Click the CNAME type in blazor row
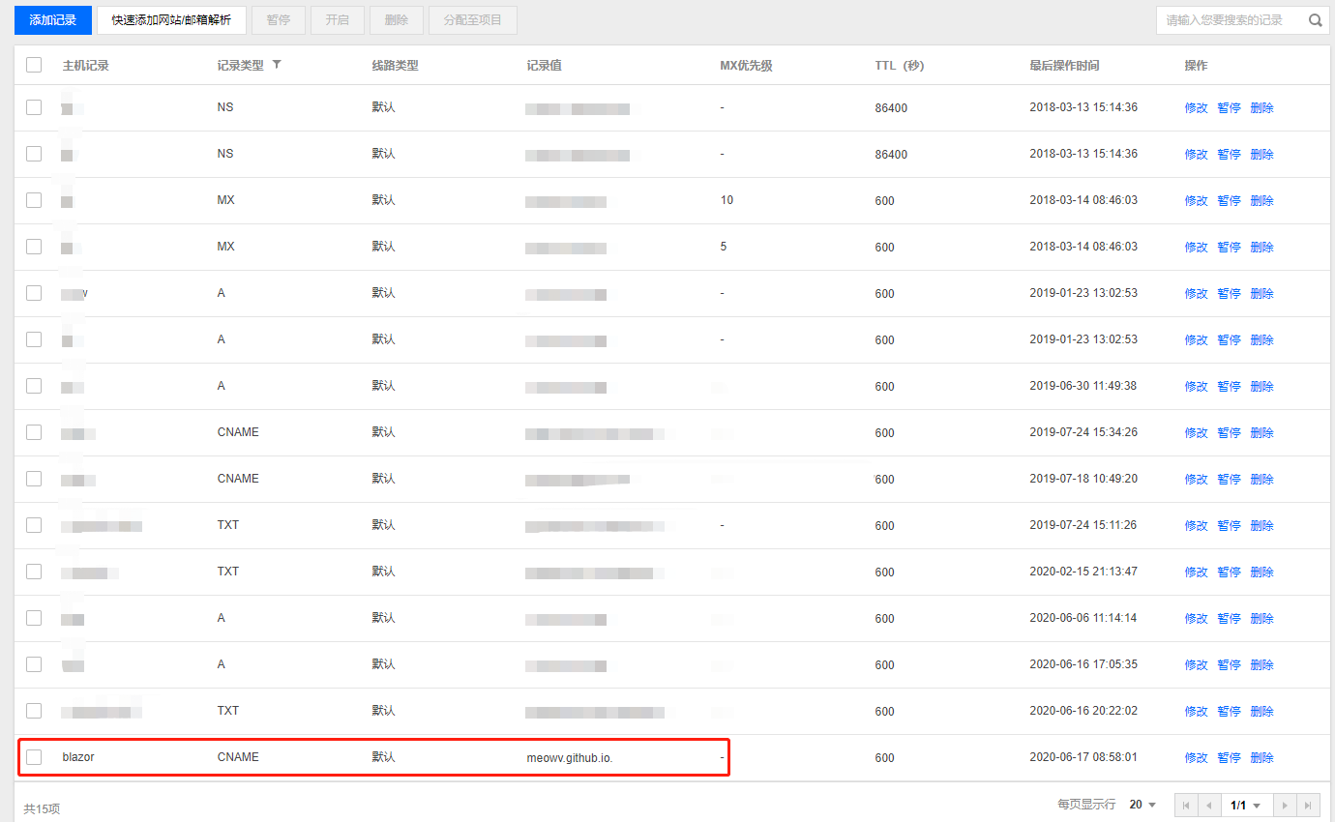The width and height of the screenshot is (1335, 822). tap(238, 757)
